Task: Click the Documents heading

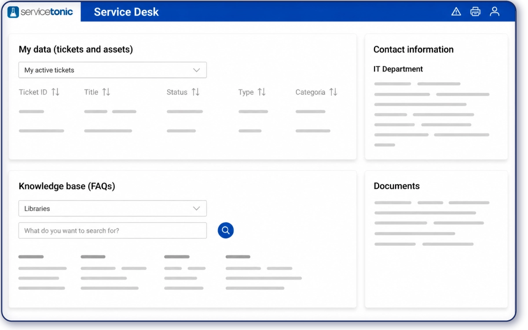Action: (x=397, y=186)
